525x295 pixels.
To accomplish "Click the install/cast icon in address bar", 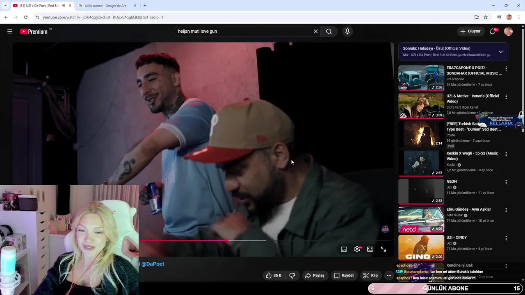I will 477,17.
